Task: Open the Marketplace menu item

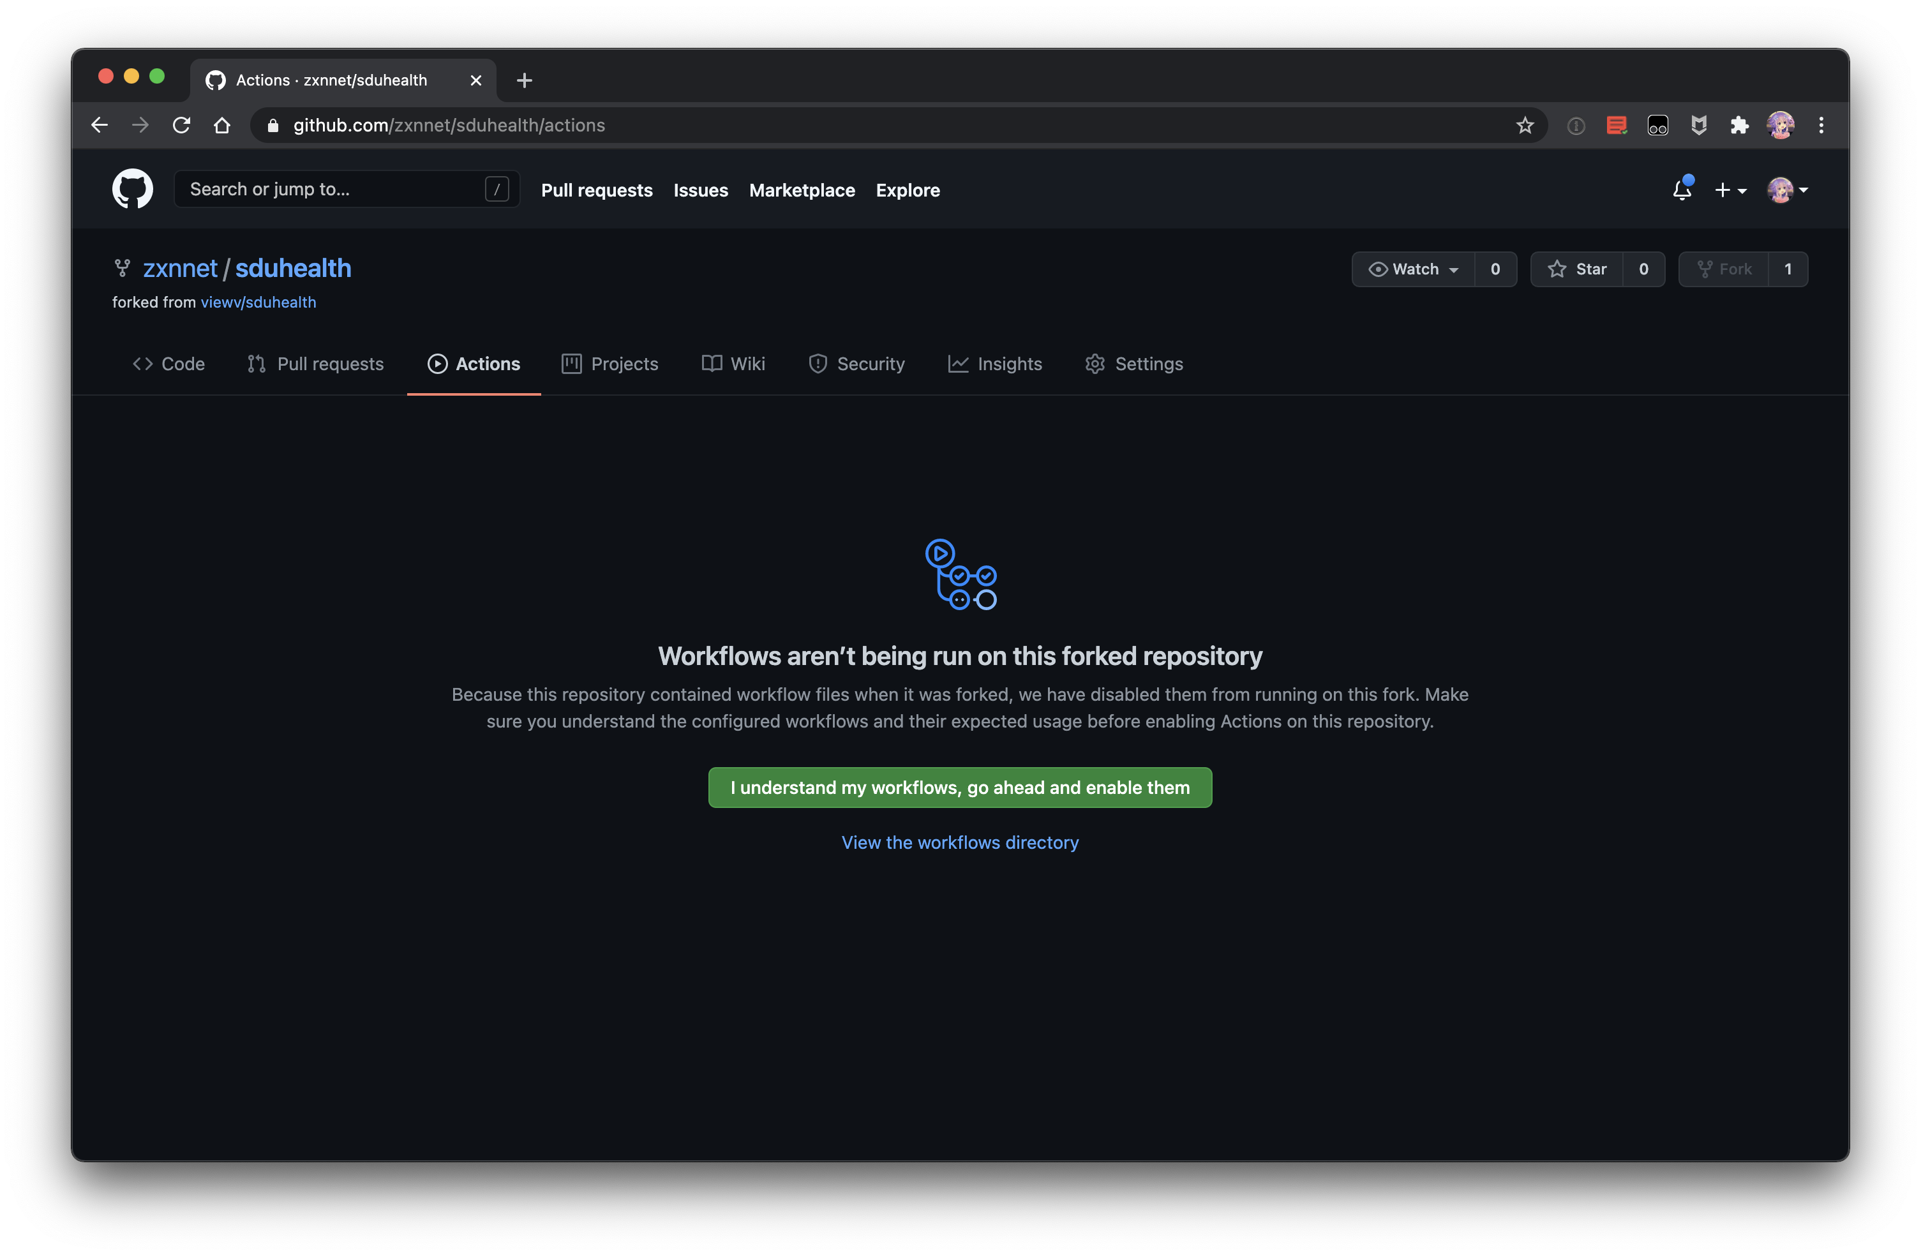Action: (x=802, y=190)
